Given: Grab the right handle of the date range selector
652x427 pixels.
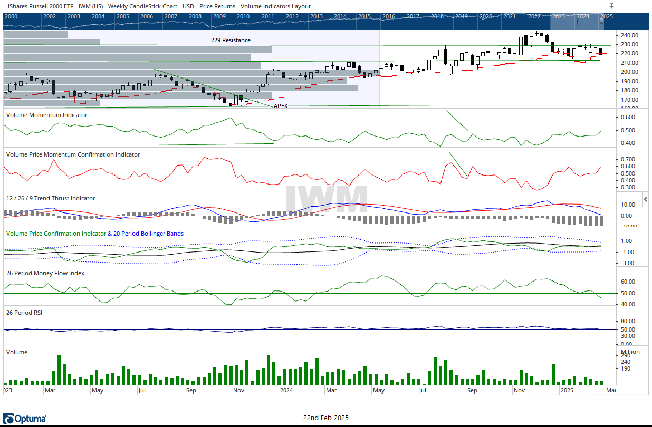Looking at the screenshot, I should [x=602, y=21].
